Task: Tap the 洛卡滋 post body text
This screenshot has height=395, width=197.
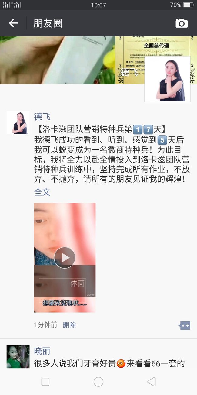Action: [x=112, y=154]
